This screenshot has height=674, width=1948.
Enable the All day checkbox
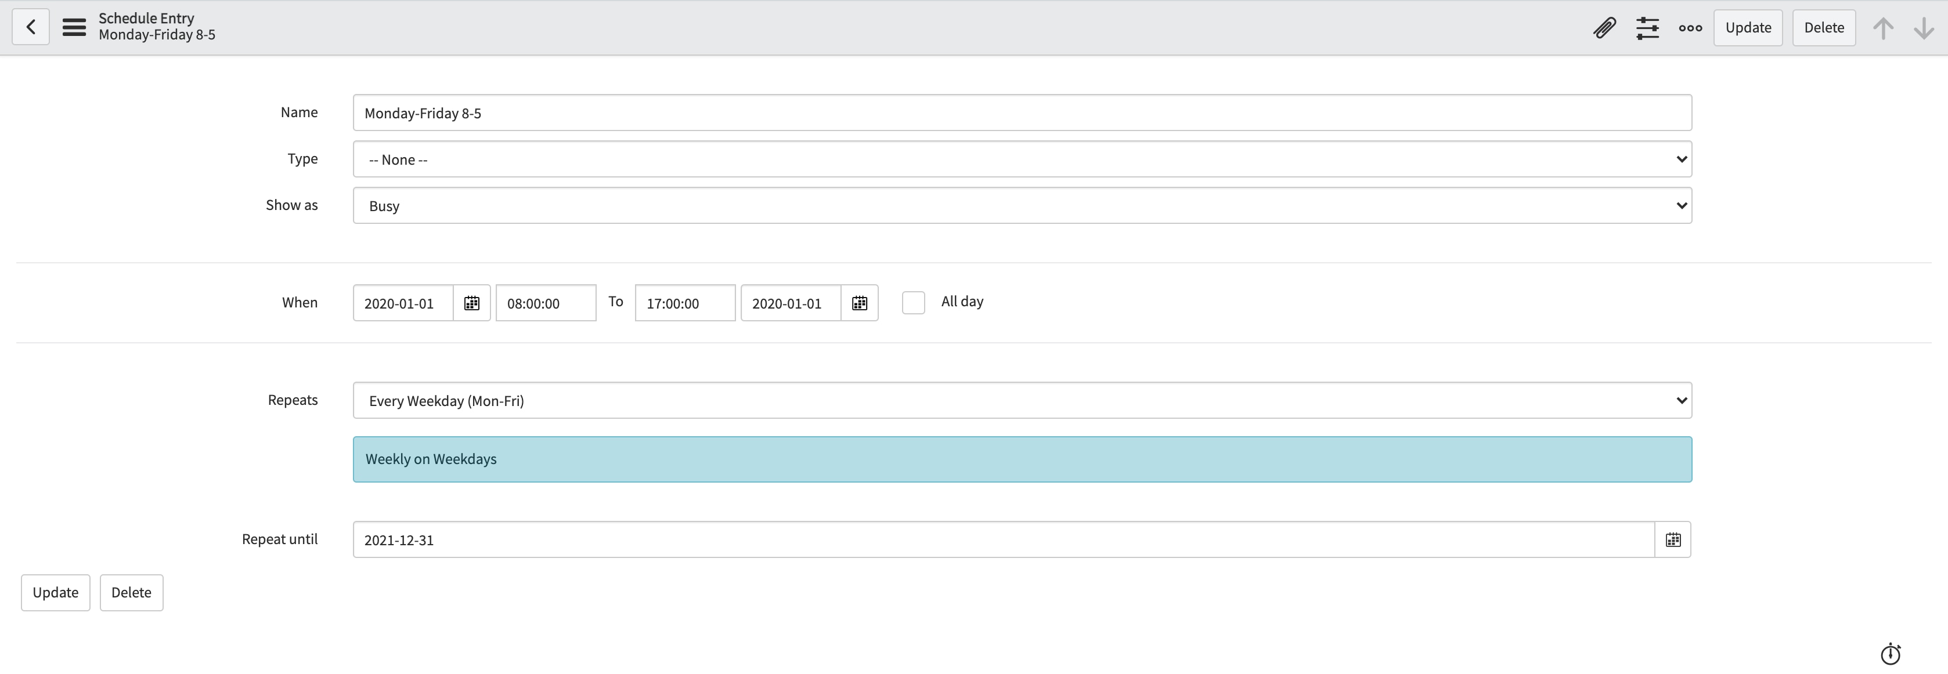coord(912,302)
